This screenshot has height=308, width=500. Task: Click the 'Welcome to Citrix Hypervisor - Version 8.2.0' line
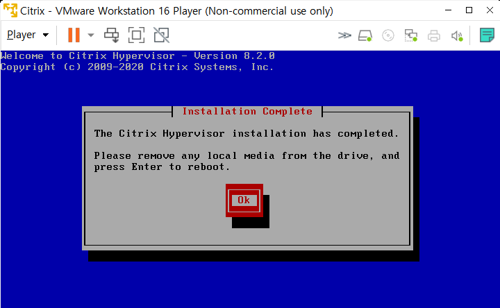(137, 56)
